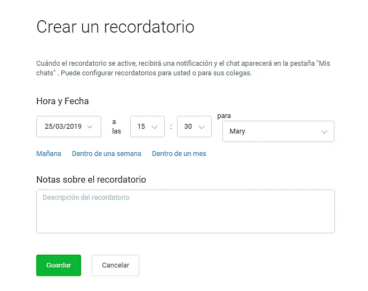Screen dimensions: 368x291
Task: Pick the 'Dentro de una semana' shortcut
Action: click(107, 154)
